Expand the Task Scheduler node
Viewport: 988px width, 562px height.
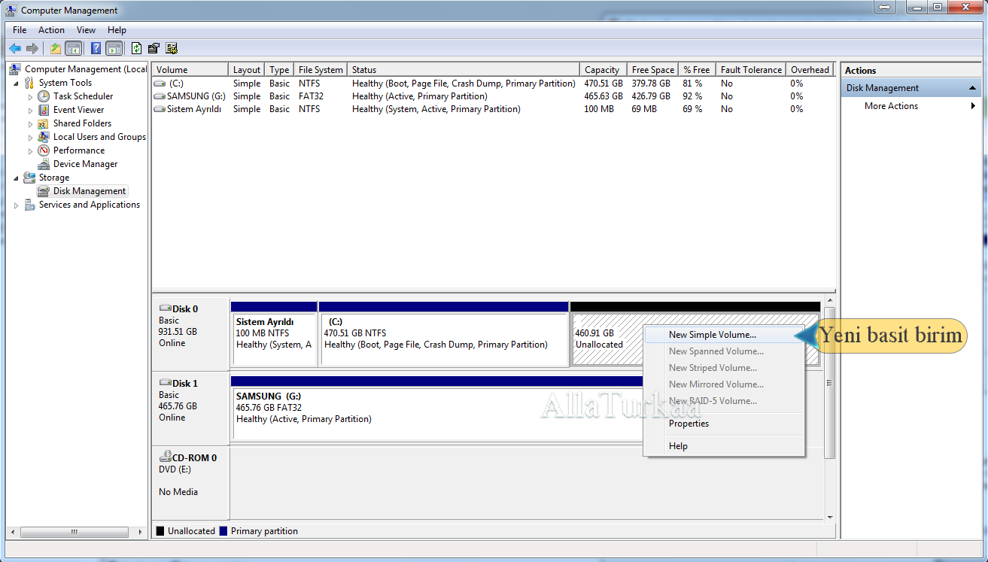click(31, 96)
